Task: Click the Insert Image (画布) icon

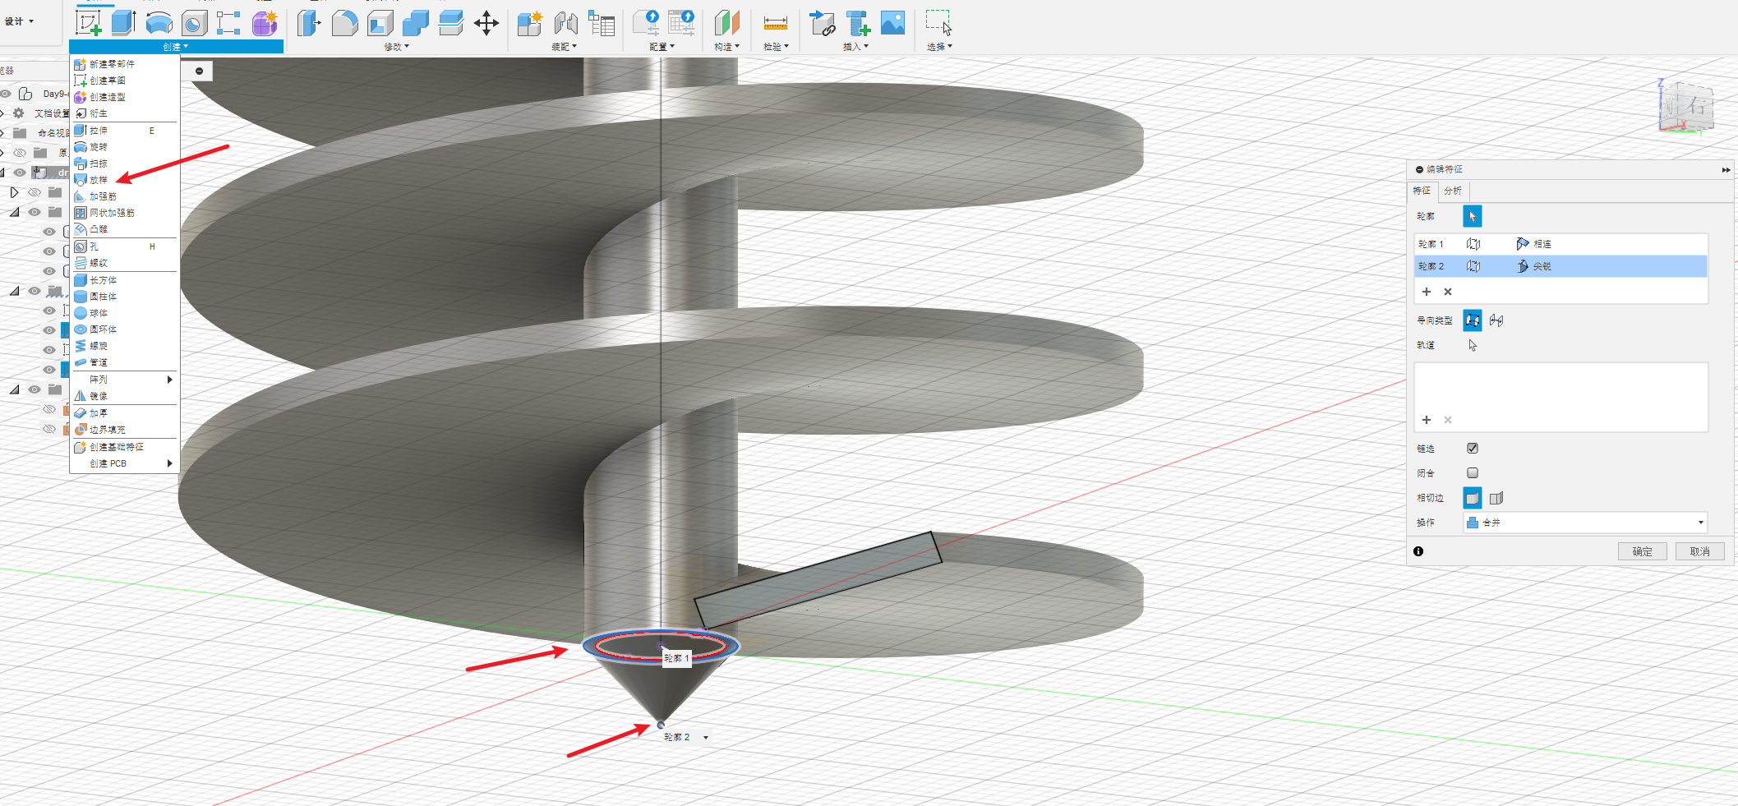Action: [x=892, y=23]
